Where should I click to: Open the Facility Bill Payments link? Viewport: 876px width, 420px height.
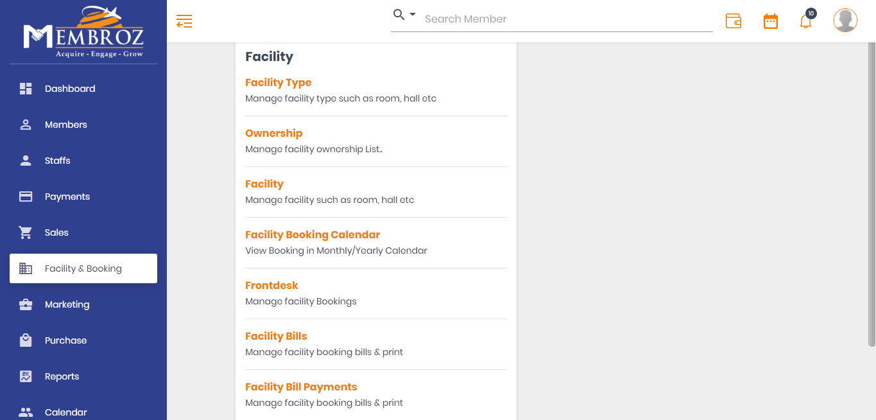pos(301,387)
